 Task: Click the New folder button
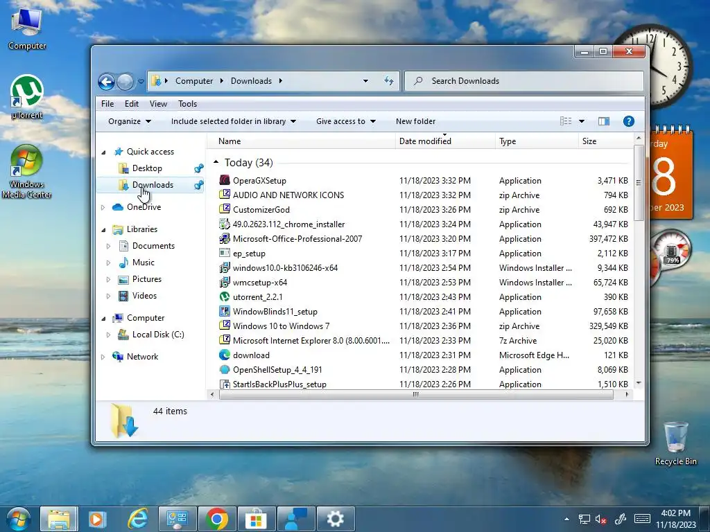pyautogui.click(x=416, y=121)
